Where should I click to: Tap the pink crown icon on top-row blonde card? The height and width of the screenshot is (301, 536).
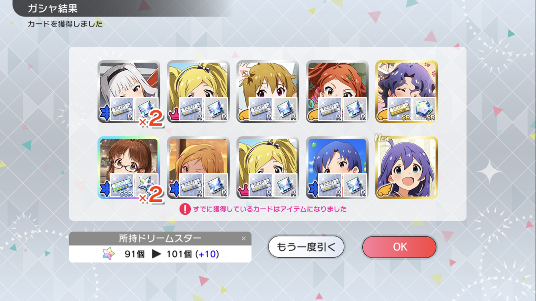point(174,116)
